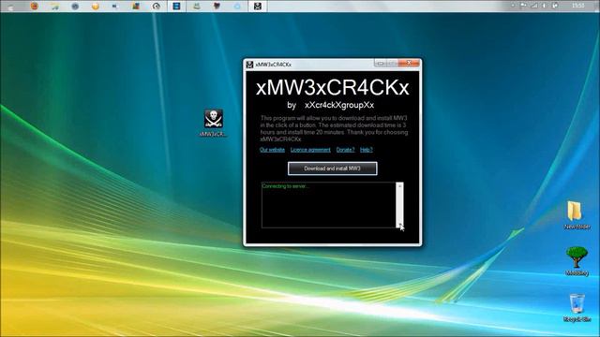600x337 pixels.
Task: Click the log box scrollbar up arrow
Action: pos(399,185)
